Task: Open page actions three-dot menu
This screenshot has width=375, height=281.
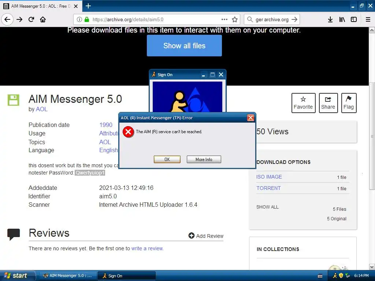Action: (x=224, y=19)
